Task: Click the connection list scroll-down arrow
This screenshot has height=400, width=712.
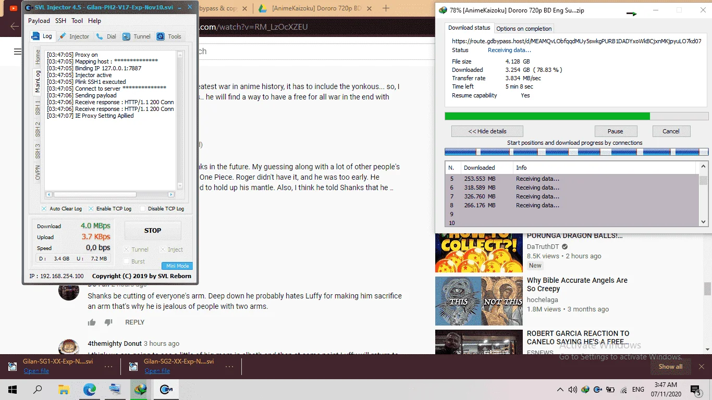Action: [703, 221]
